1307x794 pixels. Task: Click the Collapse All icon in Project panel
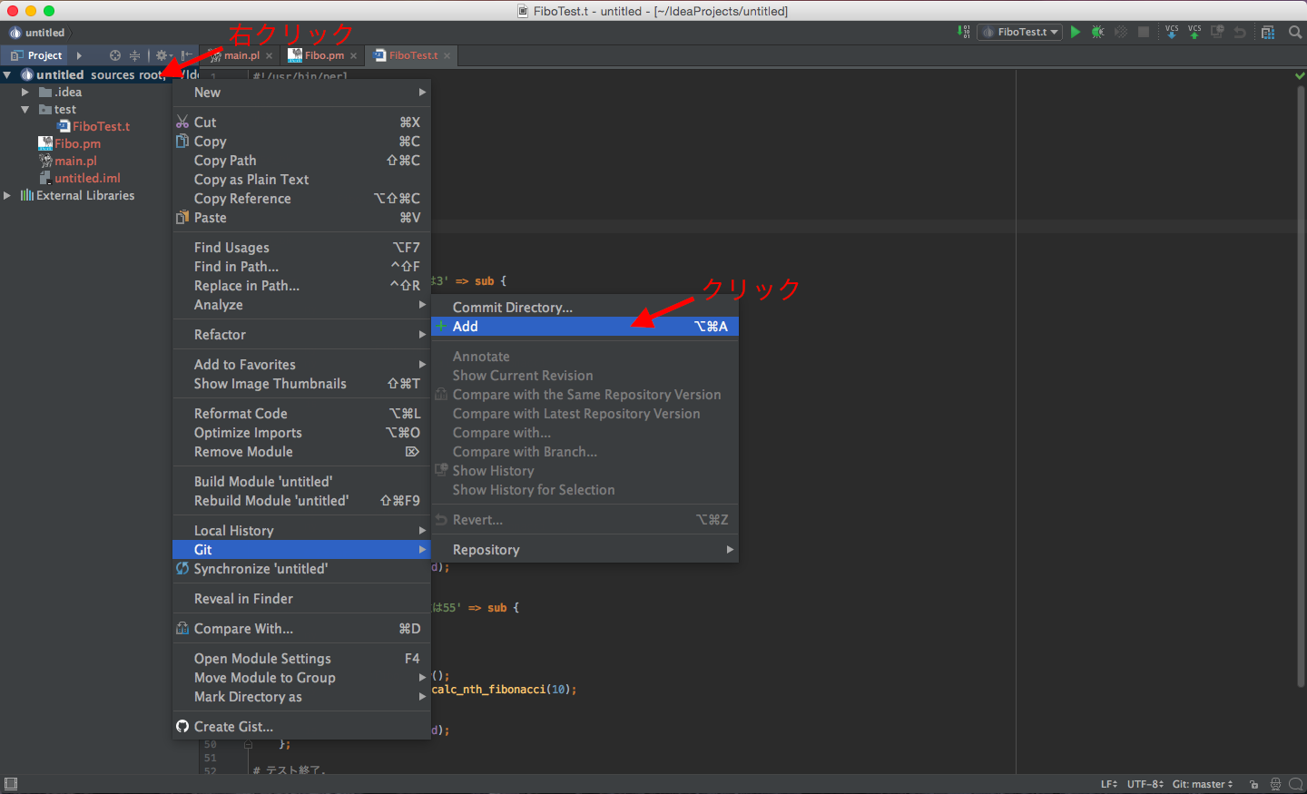pyautogui.click(x=134, y=55)
